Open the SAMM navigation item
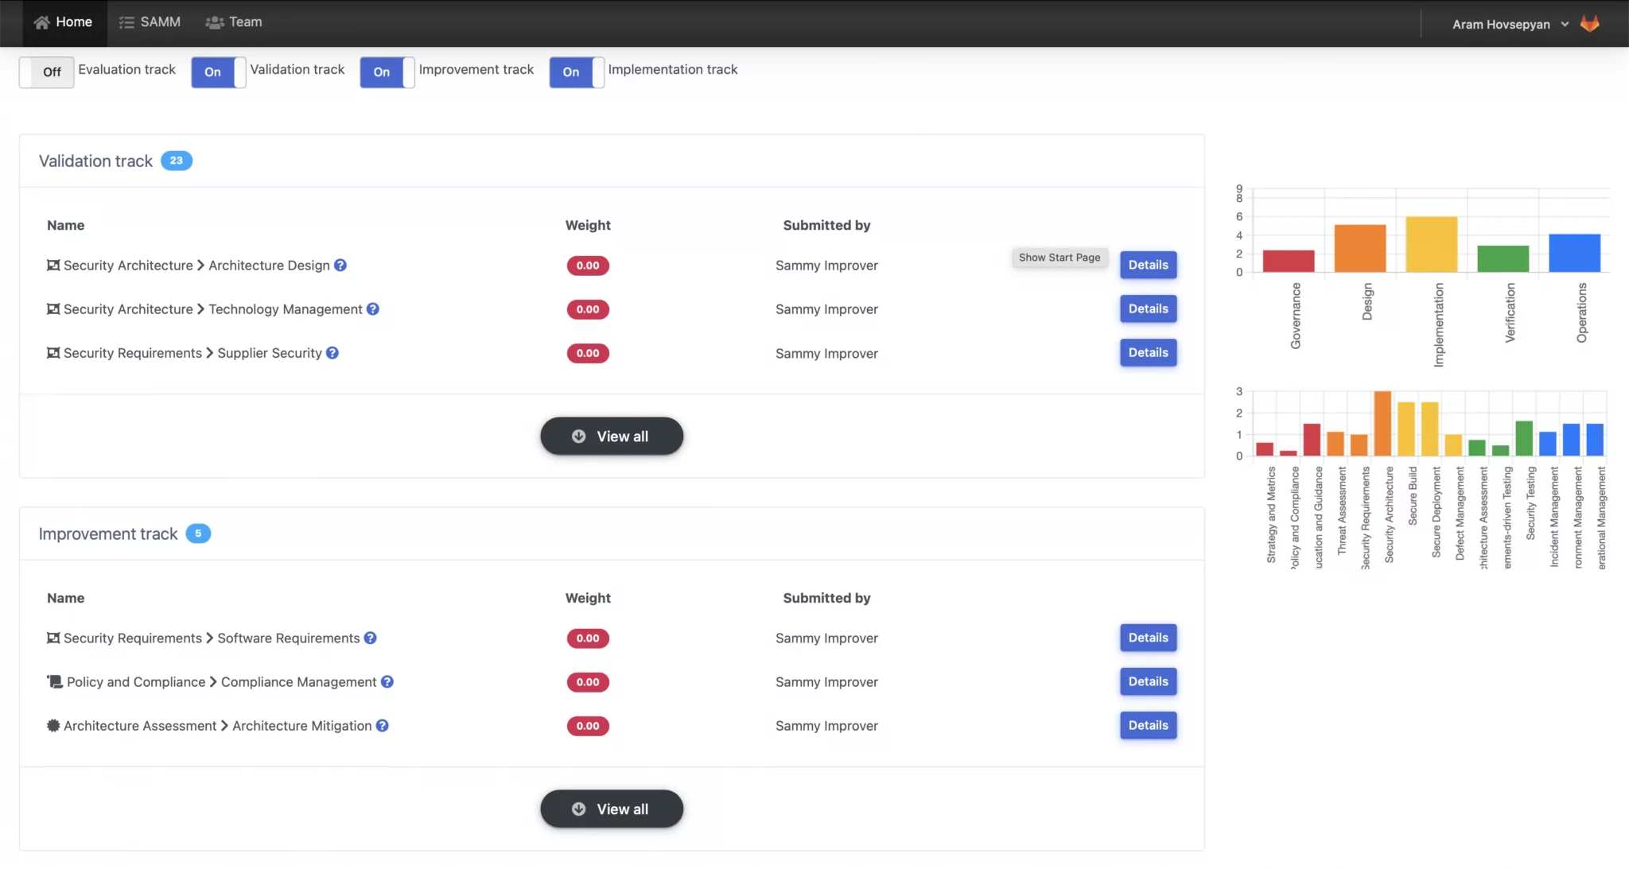The height and width of the screenshot is (869, 1629). pos(150,22)
